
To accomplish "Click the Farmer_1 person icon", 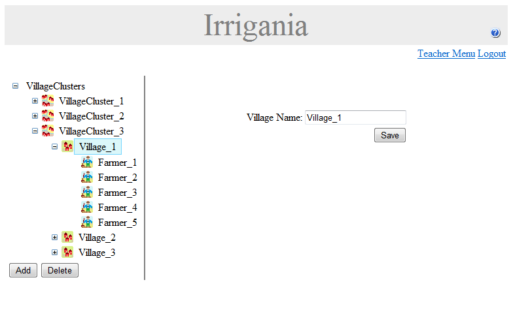I will 87,163.
